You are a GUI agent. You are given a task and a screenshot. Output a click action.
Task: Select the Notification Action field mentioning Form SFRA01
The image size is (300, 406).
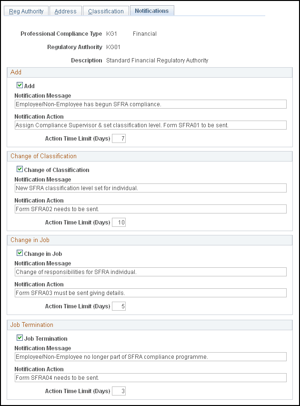coord(150,125)
